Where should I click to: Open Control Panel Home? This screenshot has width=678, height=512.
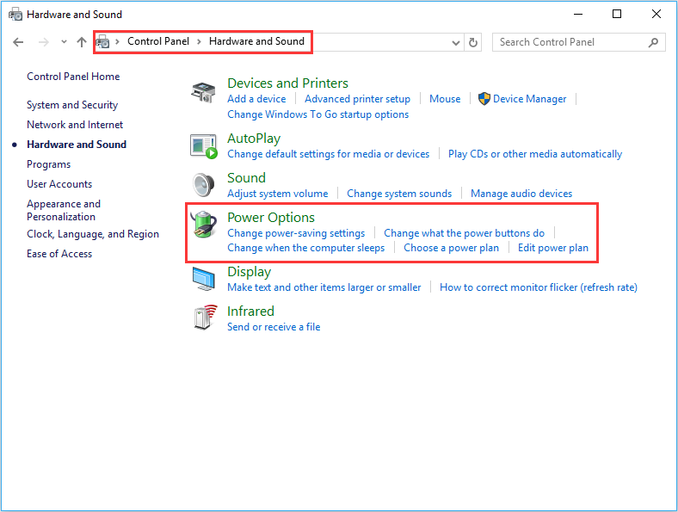(73, 77)
